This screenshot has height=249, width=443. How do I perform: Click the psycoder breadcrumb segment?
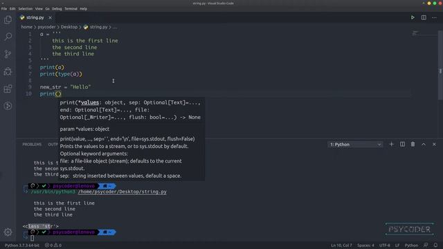pyautogui.click(x=46, y=27)
